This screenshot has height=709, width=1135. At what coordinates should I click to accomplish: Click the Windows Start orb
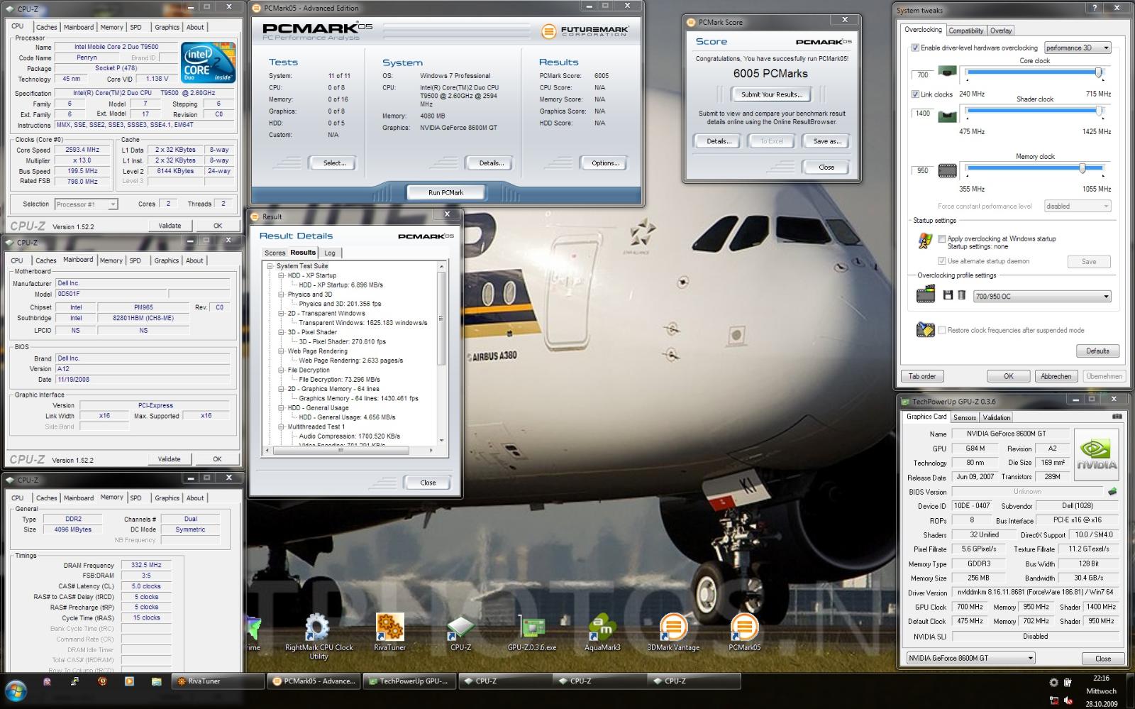coord(16,690)
